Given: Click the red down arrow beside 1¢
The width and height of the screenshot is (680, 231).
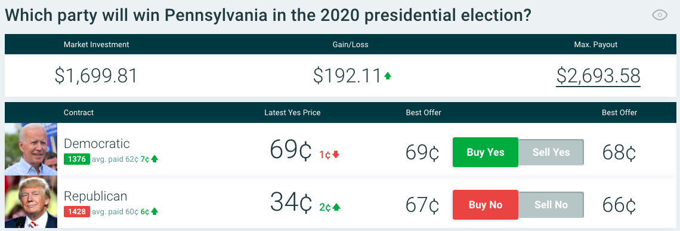Looking at the screenshot, I should coord(336,155).
